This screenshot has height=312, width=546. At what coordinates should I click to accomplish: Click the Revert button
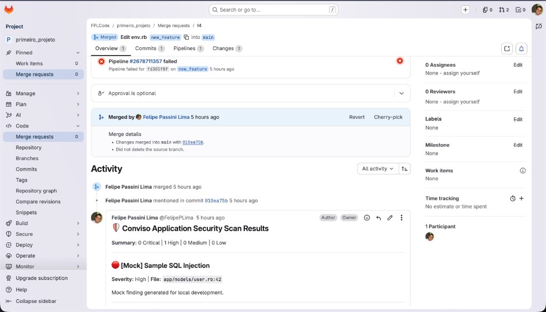[x=357, y=117]
